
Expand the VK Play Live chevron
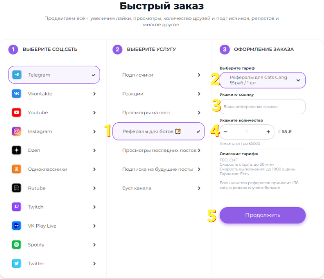94,226
